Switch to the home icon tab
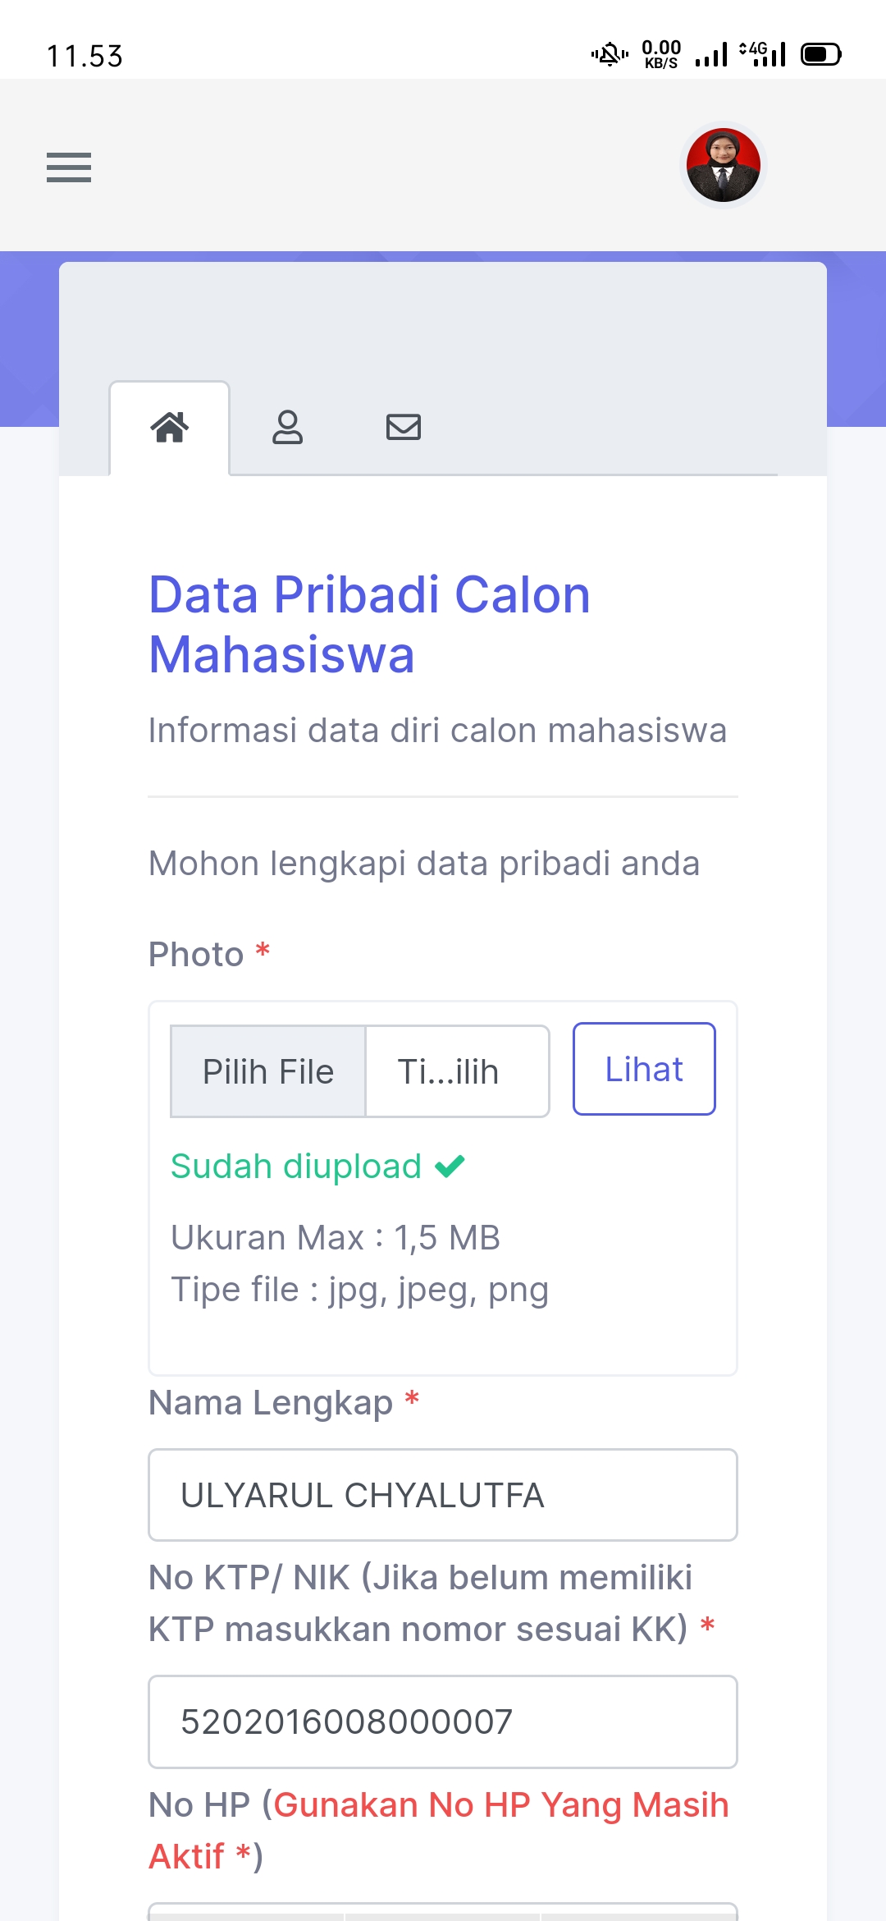The image size is (886, 1921). coord(170,428)
